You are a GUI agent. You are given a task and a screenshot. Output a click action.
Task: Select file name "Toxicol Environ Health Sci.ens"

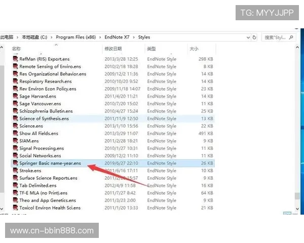click(50, 208)
